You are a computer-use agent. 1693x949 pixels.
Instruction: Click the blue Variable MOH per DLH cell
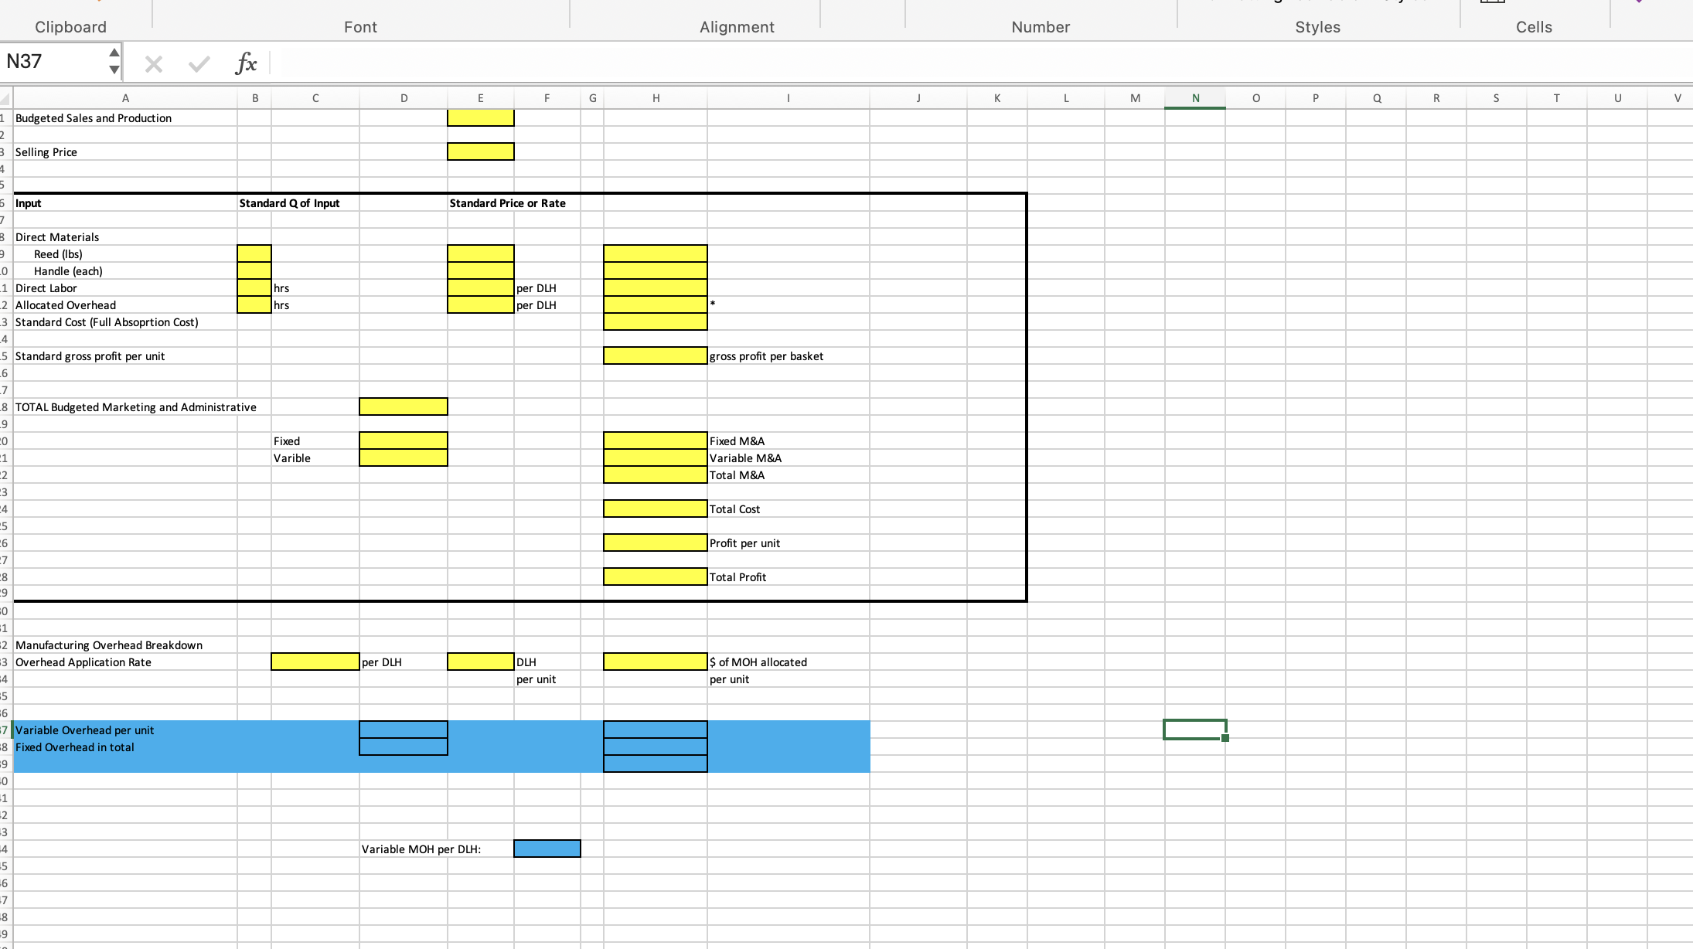pos(547,849)
